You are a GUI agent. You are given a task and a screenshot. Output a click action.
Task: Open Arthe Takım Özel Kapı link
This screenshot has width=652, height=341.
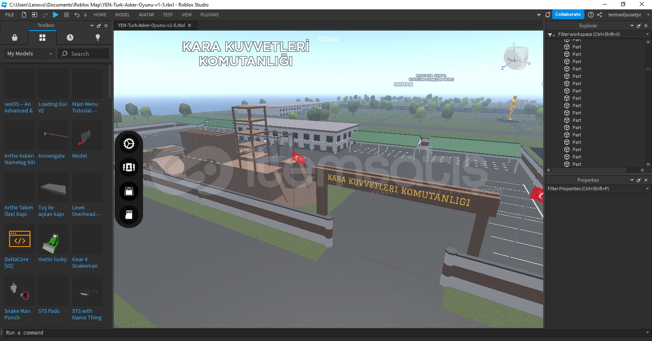coord(19,211)
